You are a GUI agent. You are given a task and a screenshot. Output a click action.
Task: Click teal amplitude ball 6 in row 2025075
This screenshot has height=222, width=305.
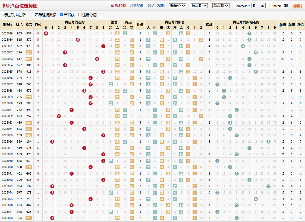pos(256,199)
